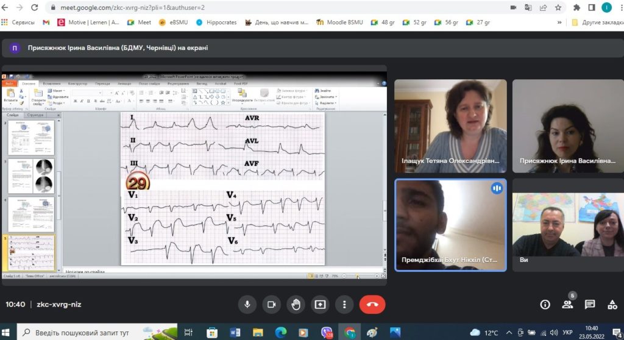Leave the call with red button
The height and width of the screenshot is (340, 624).
(372, 304)
